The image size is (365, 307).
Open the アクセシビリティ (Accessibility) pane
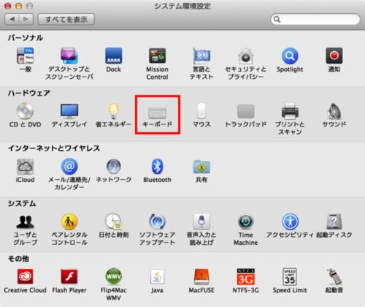(x=290, y=226)
